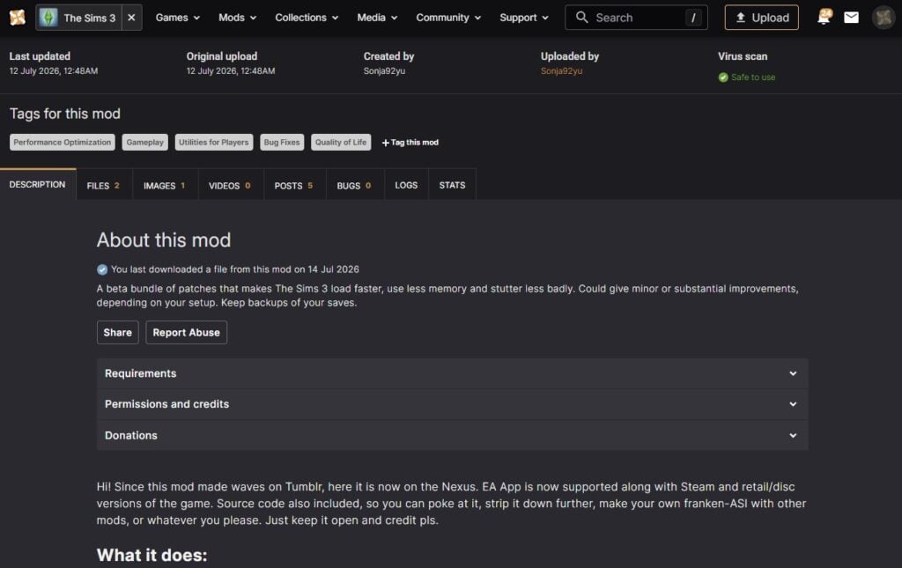Click the blue downloaded checkmark icon
Viewport: 902px width, 568px height.
tap(102, 269)
